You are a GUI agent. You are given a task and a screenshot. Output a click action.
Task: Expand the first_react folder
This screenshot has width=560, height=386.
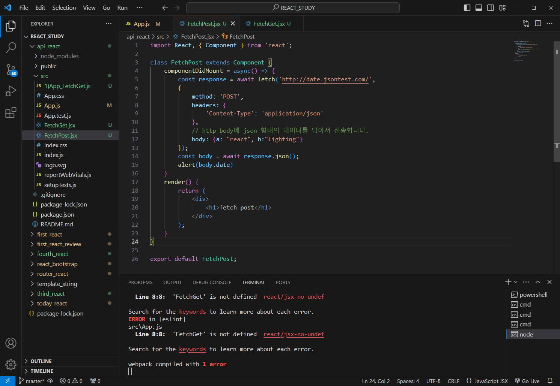(71, 234)
